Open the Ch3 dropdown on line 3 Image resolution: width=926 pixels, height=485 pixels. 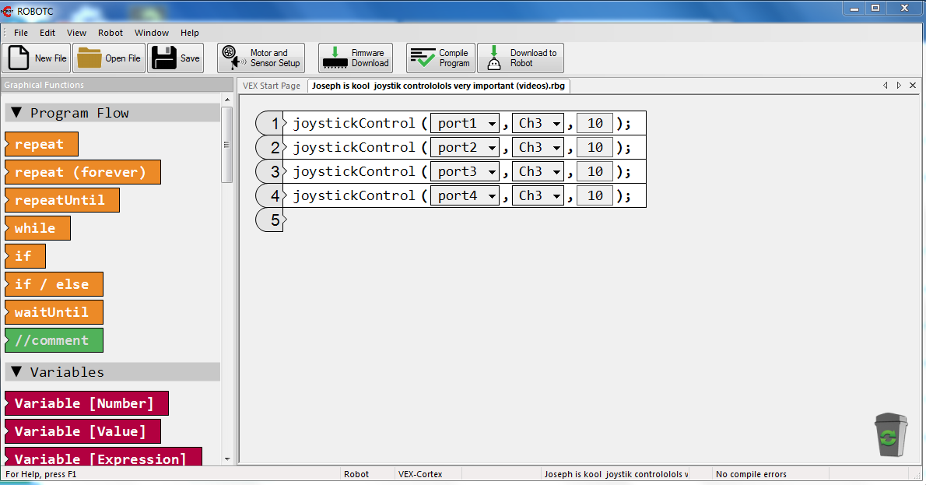[538, 172]
